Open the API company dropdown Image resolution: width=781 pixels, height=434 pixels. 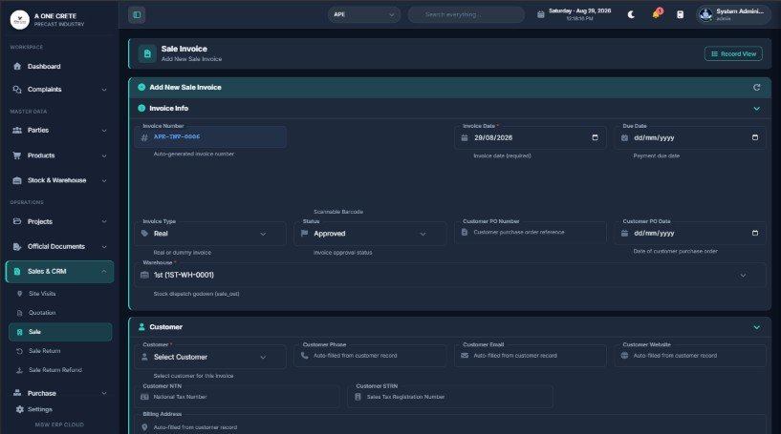364,14
